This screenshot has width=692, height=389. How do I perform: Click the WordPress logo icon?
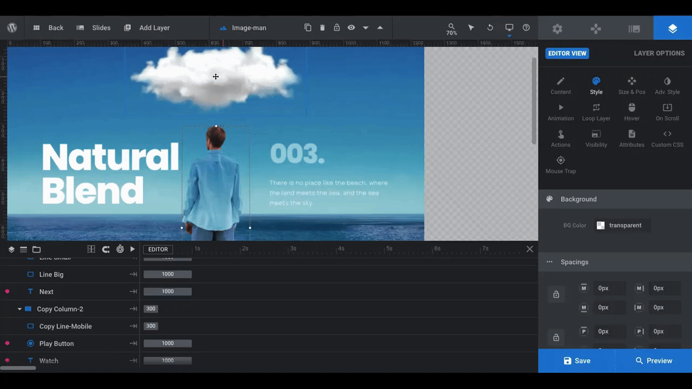click(12, 28)
